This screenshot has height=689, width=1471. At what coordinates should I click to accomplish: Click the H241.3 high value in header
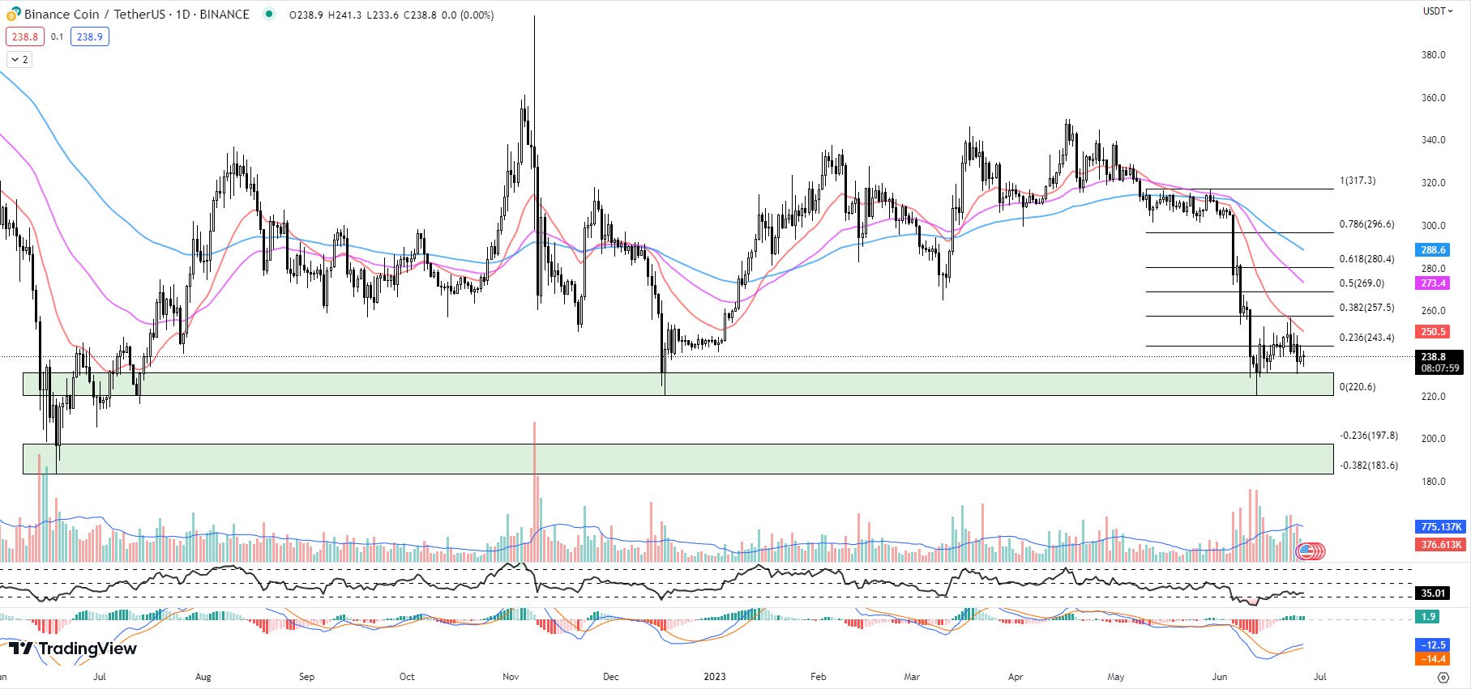click(344, 15)
